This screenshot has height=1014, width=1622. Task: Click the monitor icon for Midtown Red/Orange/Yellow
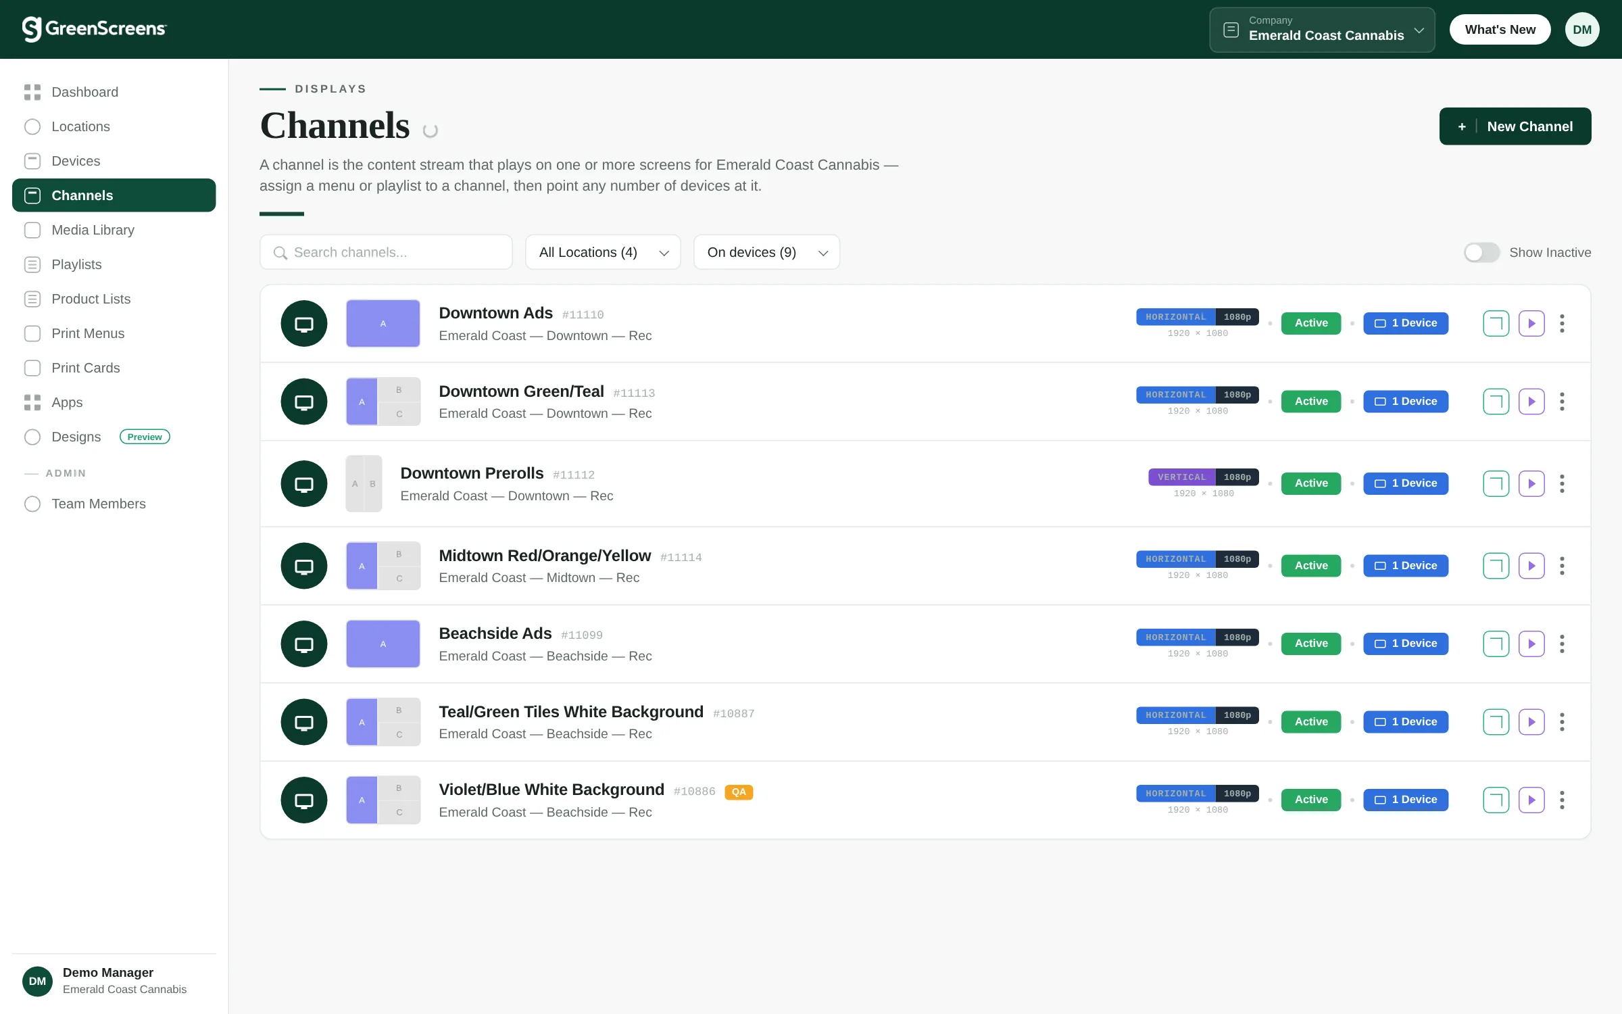pos(304,566)
